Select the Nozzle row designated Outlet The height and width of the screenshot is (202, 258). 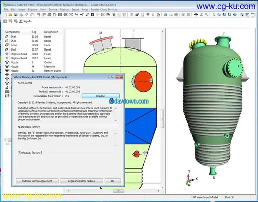tap(34, 62)
